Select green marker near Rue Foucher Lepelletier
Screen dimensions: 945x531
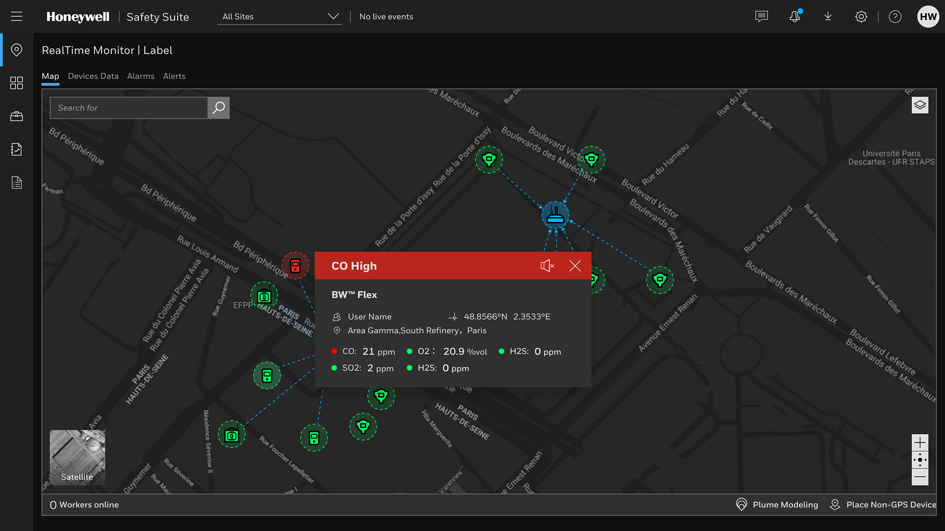(x=314, y=437)
